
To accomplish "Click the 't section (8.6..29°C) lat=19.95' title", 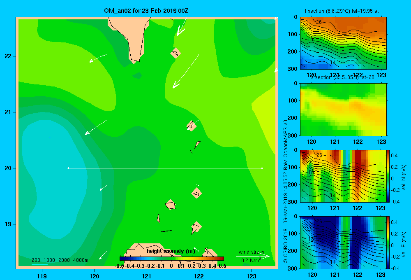I will coord(342,11).
